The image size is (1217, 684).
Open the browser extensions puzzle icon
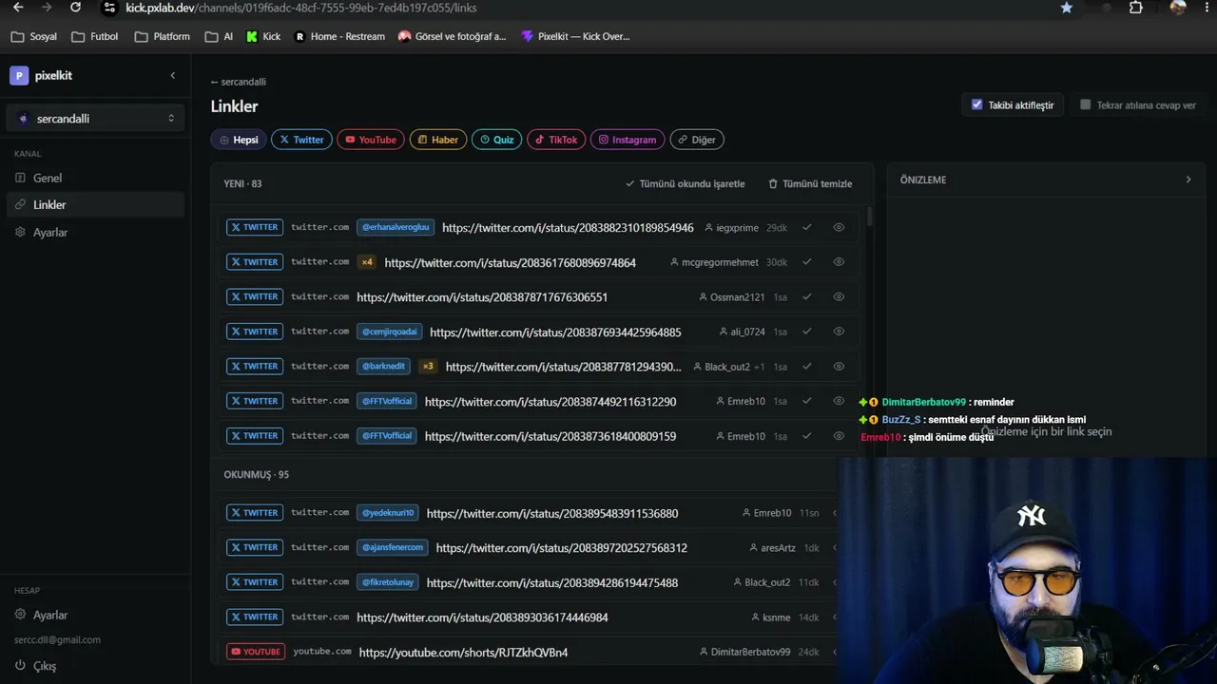click(1136, 8)
